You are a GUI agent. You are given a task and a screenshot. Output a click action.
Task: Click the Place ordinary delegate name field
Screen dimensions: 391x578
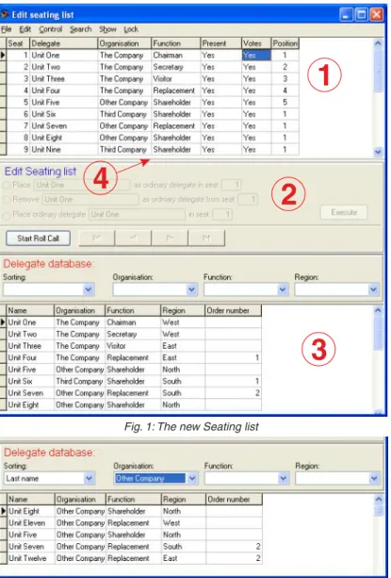coord(137,214)
